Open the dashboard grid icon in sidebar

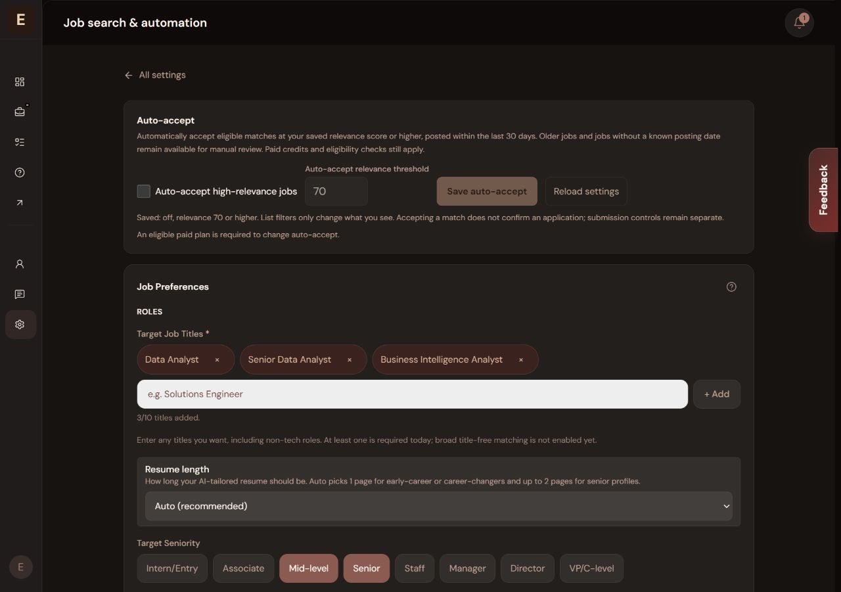(x=20, y=81)
